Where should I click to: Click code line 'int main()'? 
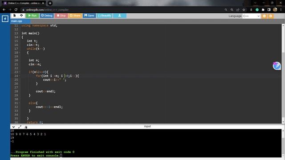(x=30, y=33)
